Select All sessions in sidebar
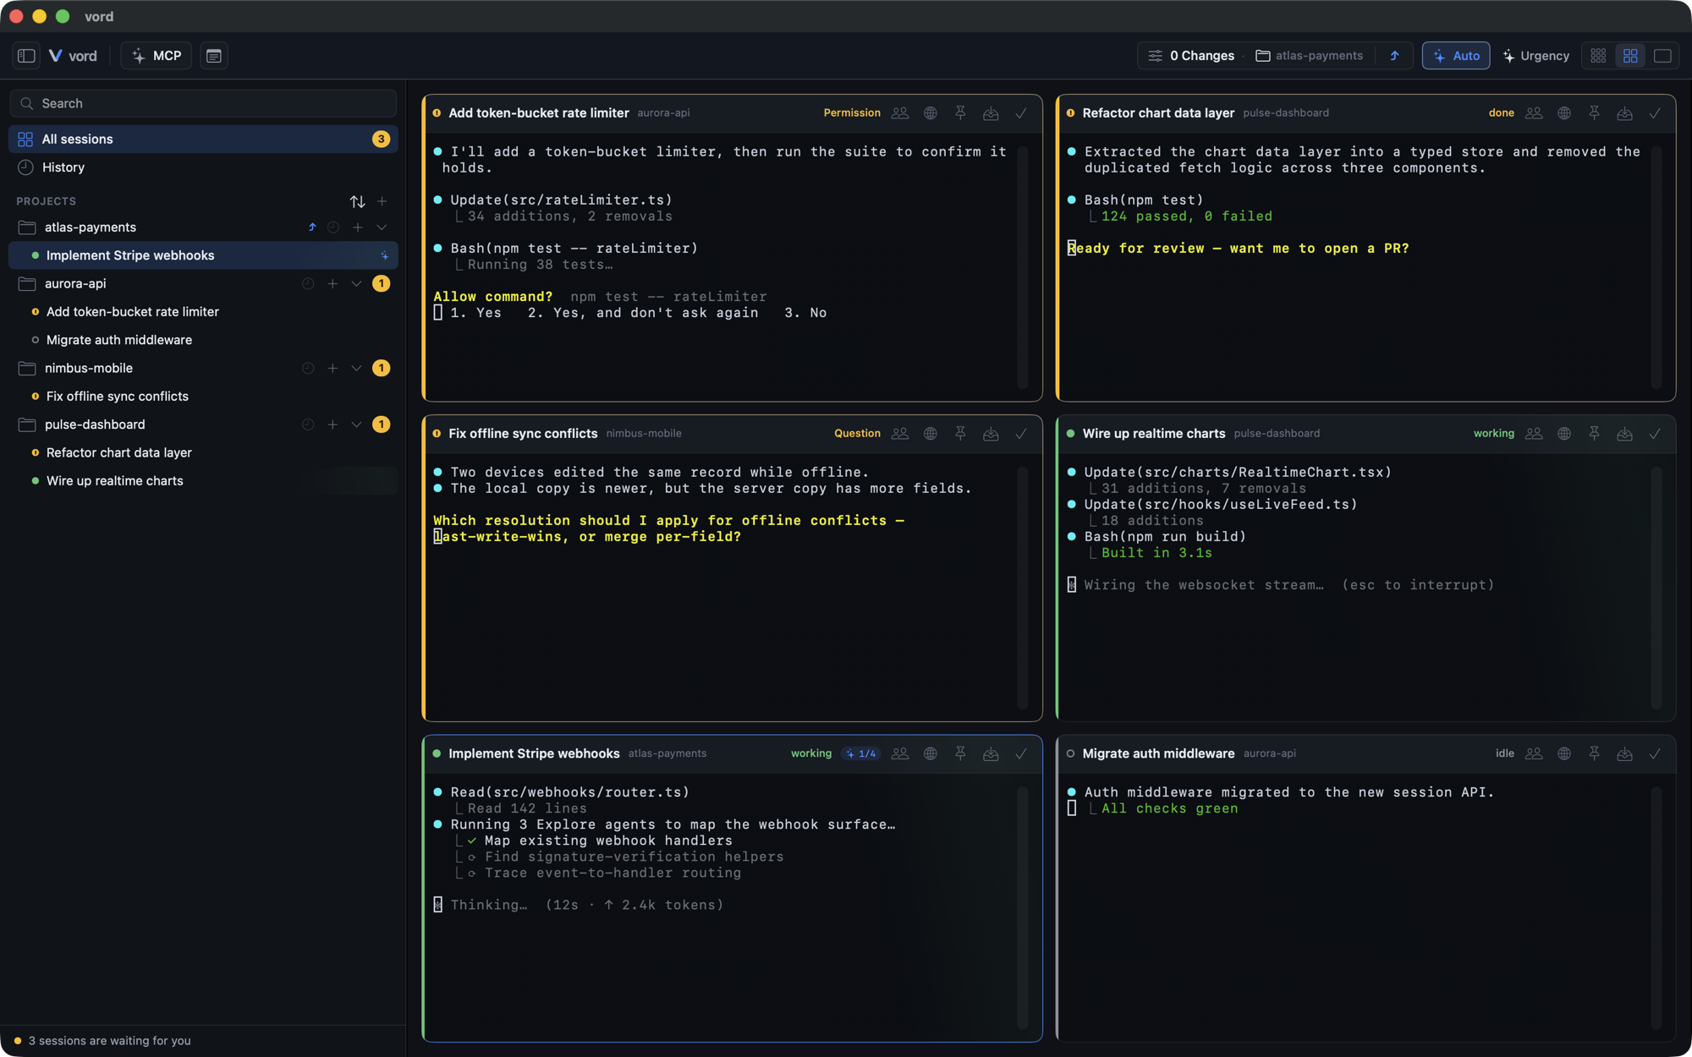Image resolution: width=1692 pixels, height=1057 pixels. [x=203, y=139]
